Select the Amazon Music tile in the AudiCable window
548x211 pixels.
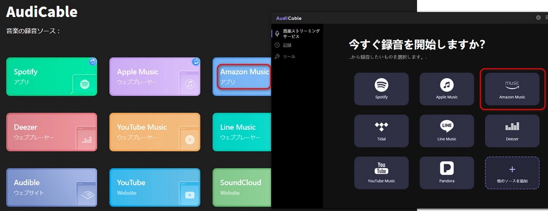512,89
